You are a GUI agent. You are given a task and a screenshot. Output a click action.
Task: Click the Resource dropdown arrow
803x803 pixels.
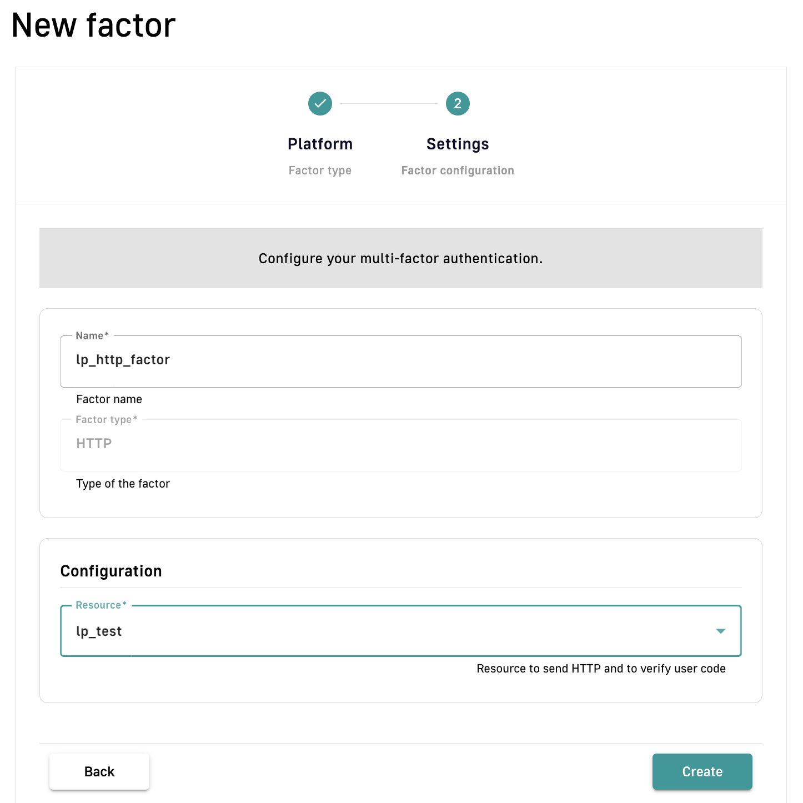[720, 631]
